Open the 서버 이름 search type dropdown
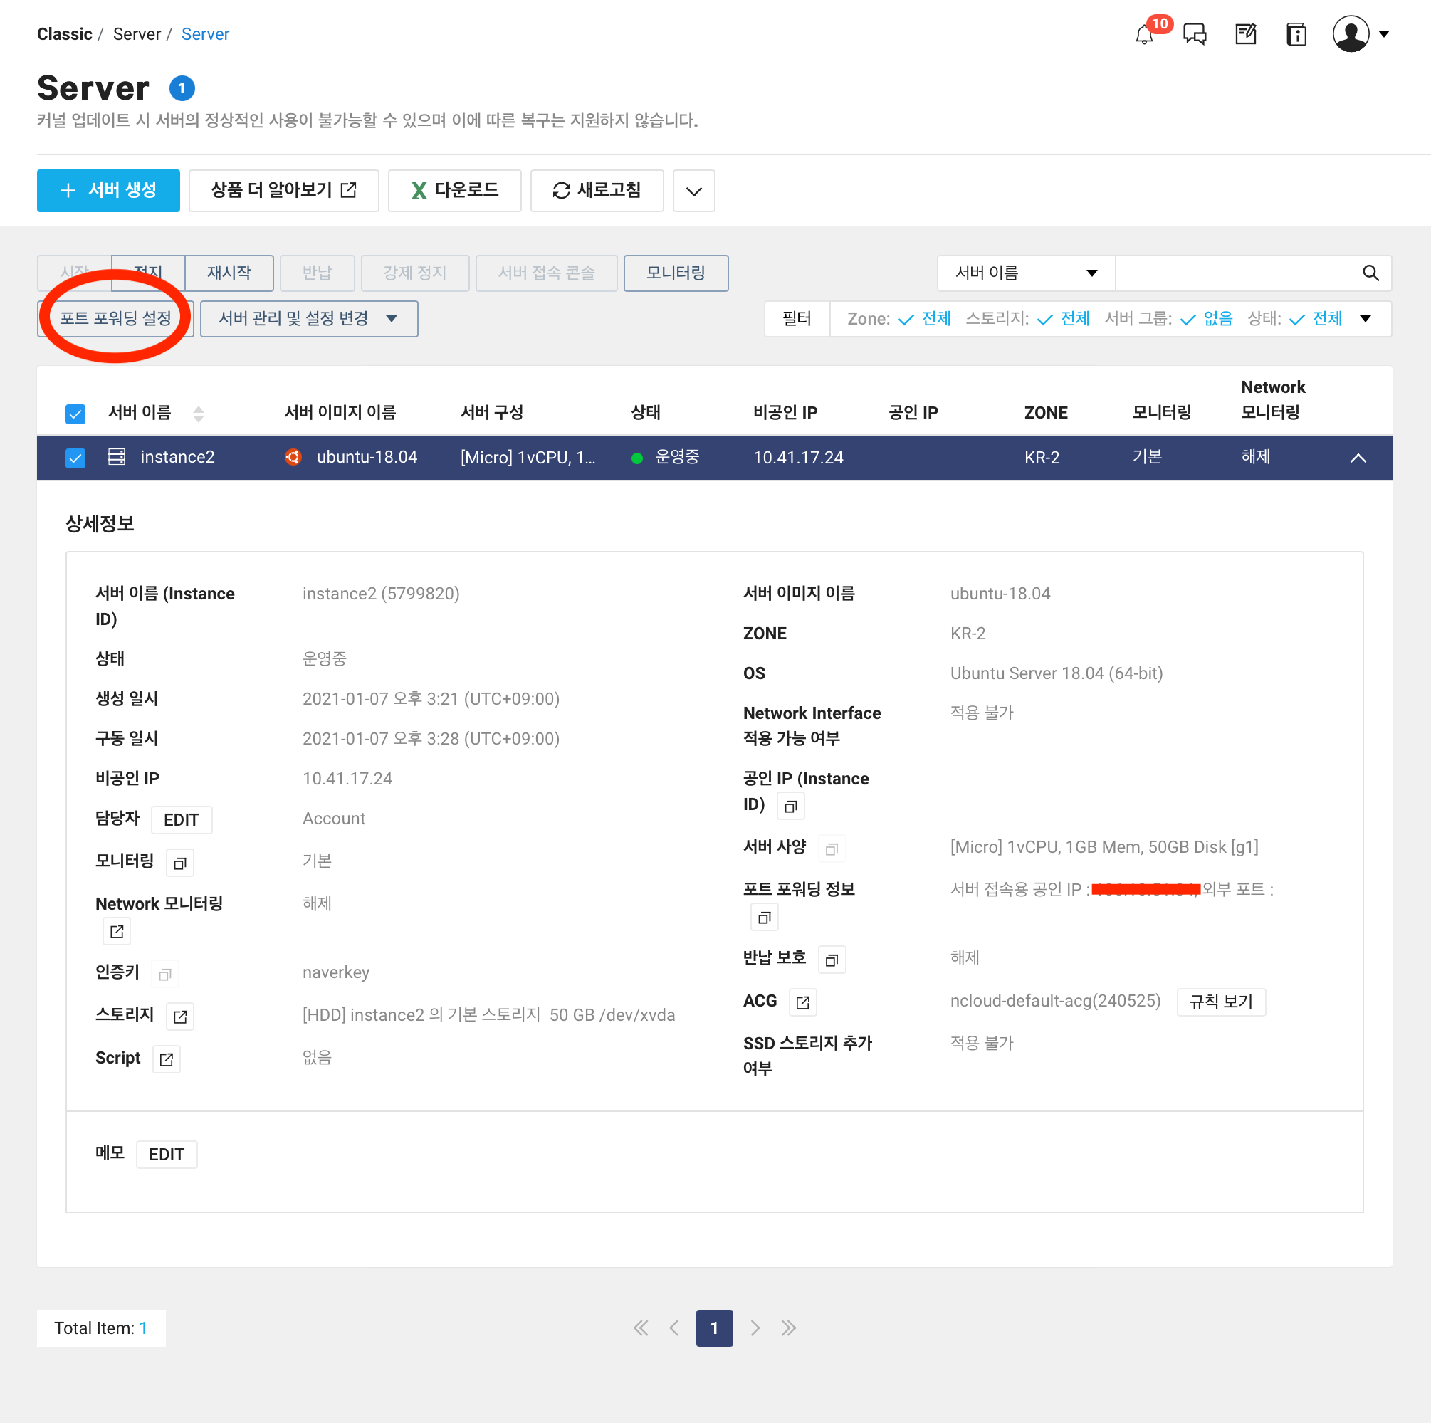 point(1025,273)
